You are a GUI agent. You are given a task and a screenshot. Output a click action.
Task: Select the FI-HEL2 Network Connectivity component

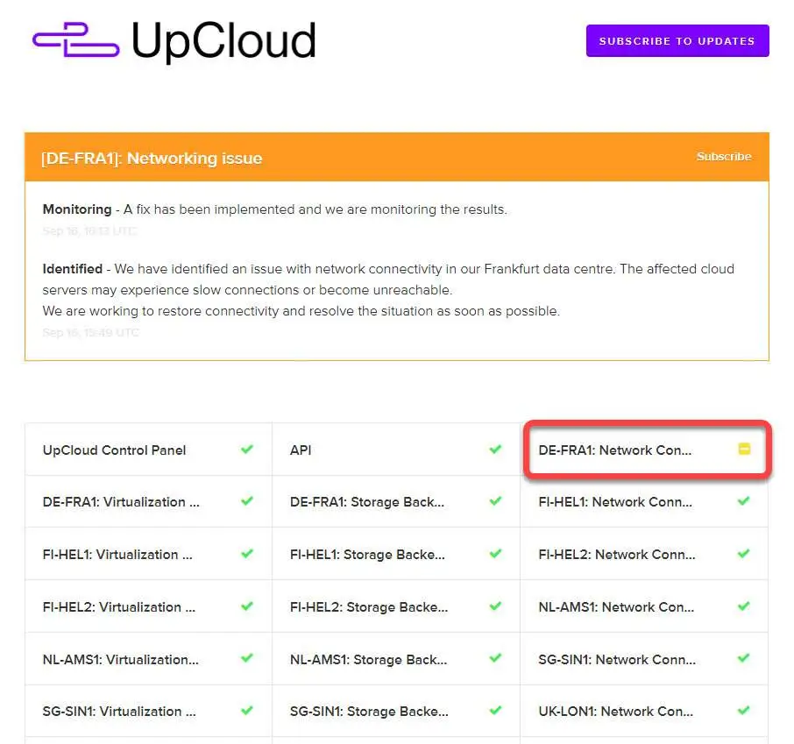[x=644, y=554]
